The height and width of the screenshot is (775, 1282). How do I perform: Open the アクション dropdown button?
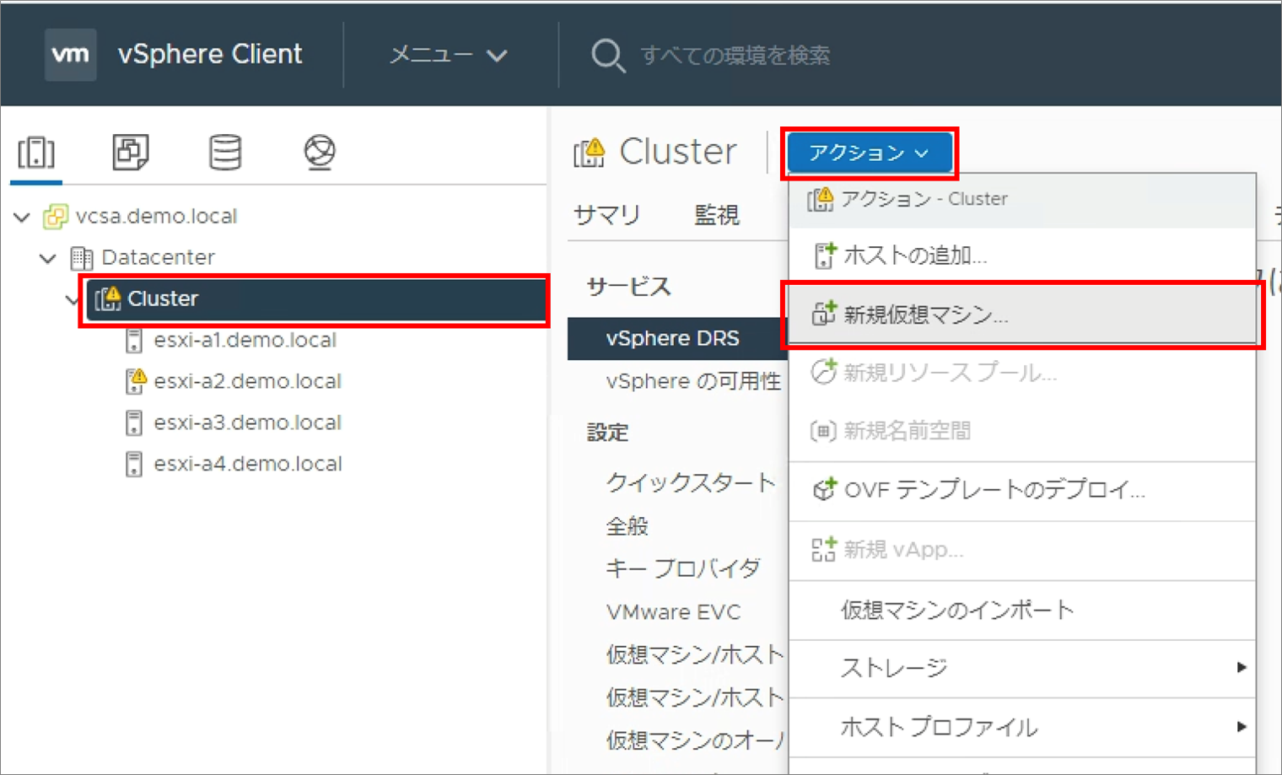870,153
